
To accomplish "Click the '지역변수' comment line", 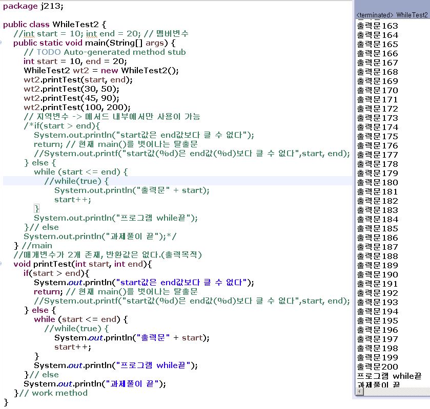I will [x=112, y=116].
